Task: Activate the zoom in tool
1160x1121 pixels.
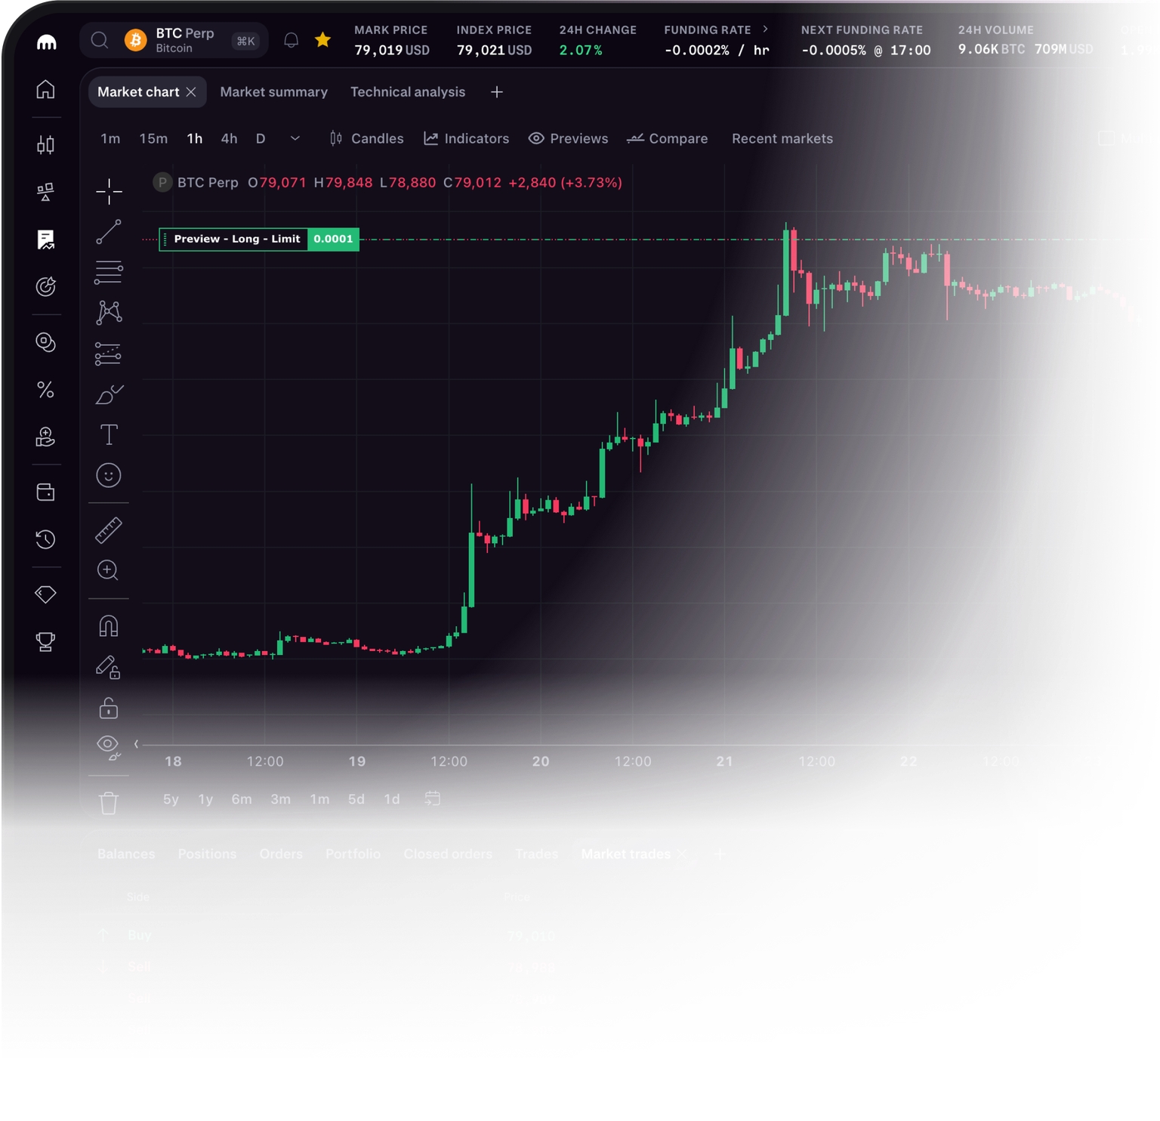Action: coord(108,570)
